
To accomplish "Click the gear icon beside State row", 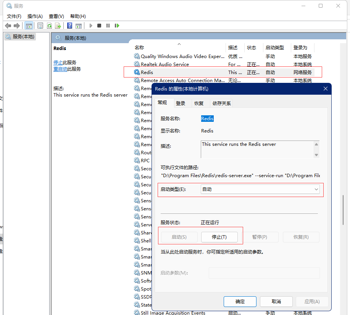I will pos(137,305).
